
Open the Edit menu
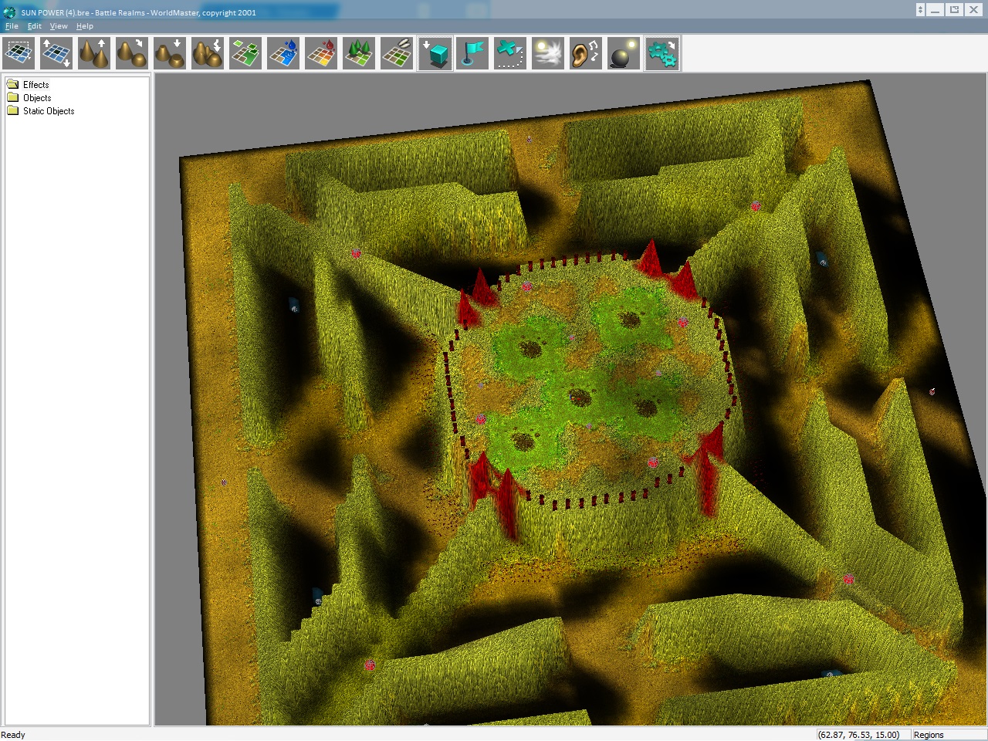coord(35,26)
